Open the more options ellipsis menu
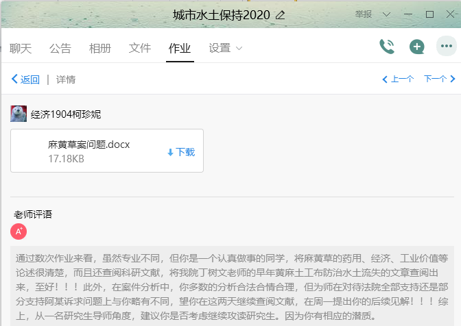Image resolution: width=461 pixels, height=326 pixels. coord(447,47)
